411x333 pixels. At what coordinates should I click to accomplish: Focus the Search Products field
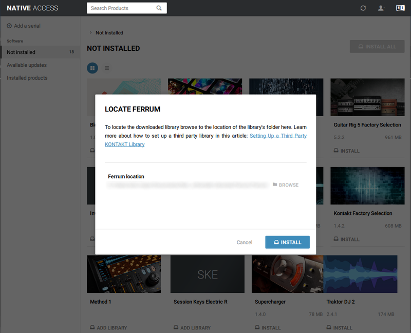126,8
